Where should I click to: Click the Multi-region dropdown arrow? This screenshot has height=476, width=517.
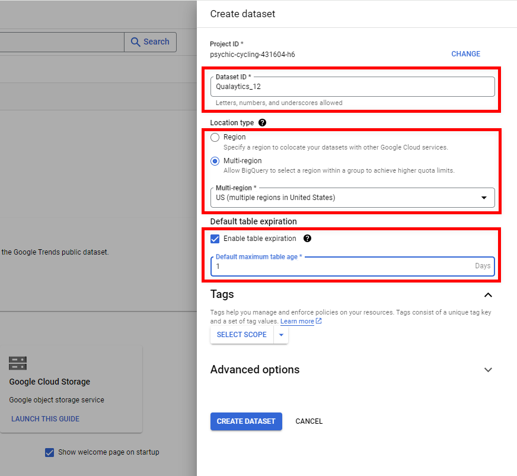coord(485,198)
